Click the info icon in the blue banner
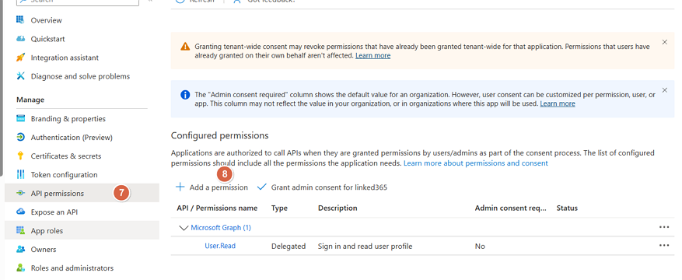This screenshot has height=280, width=682. pos(185,95)
